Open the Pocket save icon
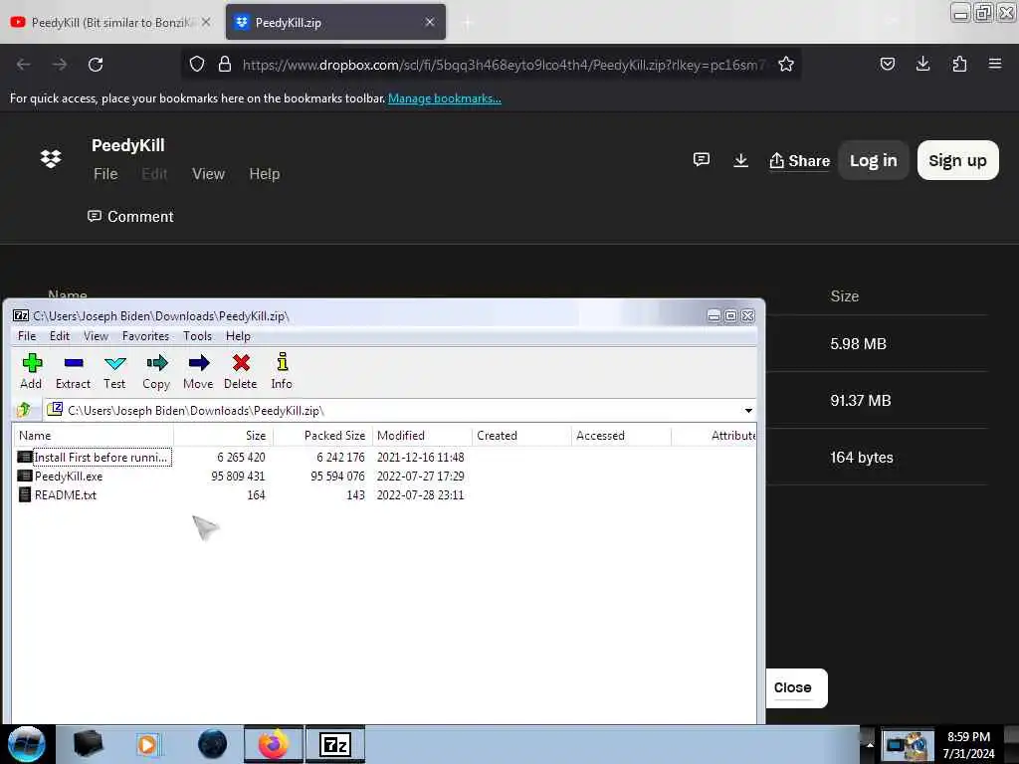This screenshot has height=764, width=1019. pyautogui.click(x=887, y=64)
